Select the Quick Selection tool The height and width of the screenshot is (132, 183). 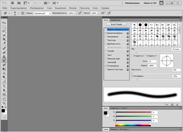[4, 35]
